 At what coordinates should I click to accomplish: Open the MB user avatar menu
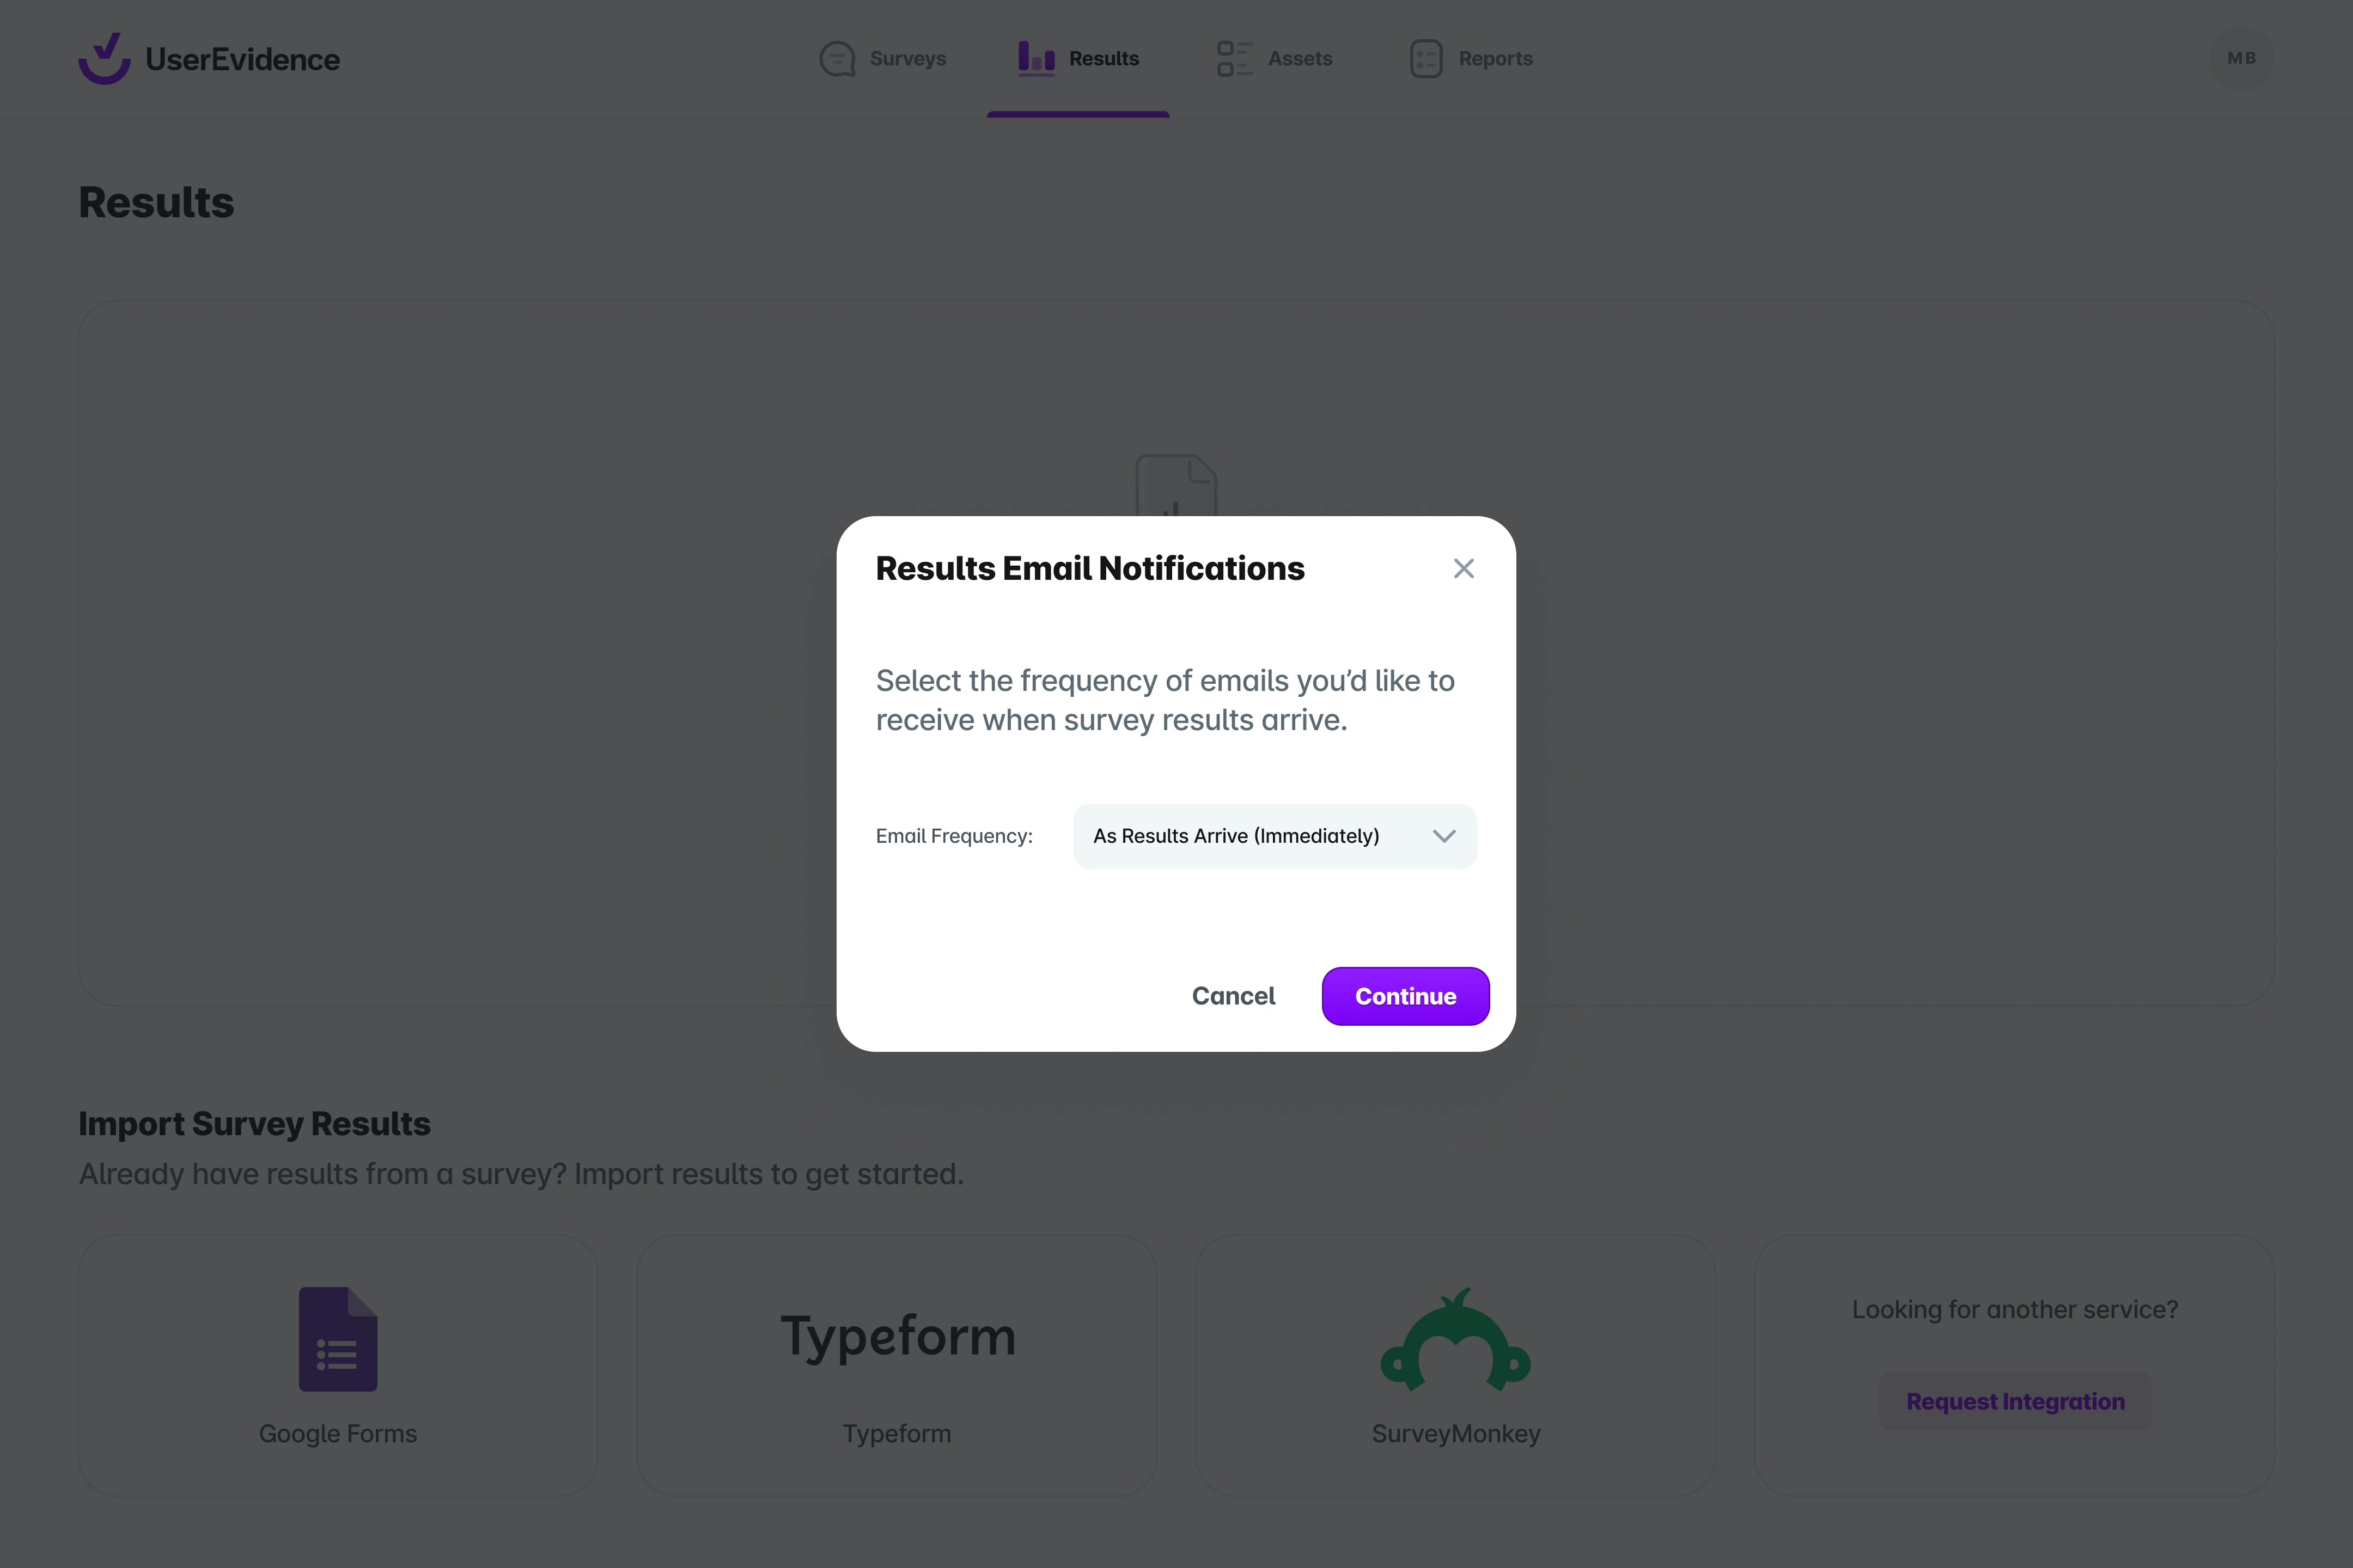(2241, 59)
